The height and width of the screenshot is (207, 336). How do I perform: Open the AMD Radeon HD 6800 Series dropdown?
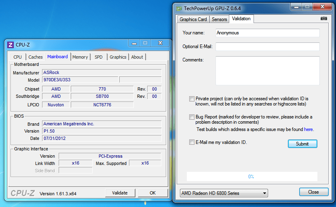[224, 193]
